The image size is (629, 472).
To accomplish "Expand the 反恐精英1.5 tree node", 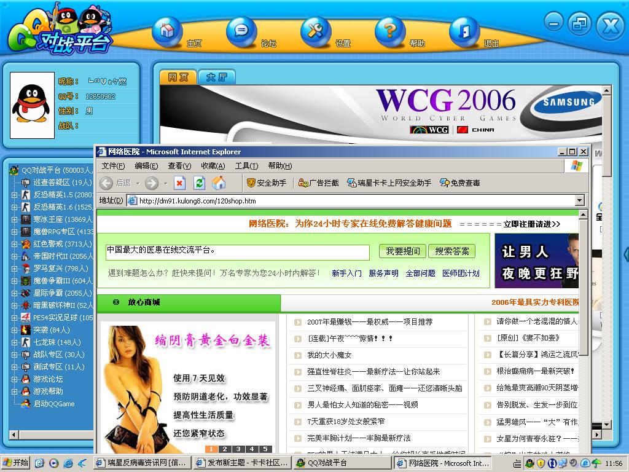I will pyautogui.click(x=15, y=195).
